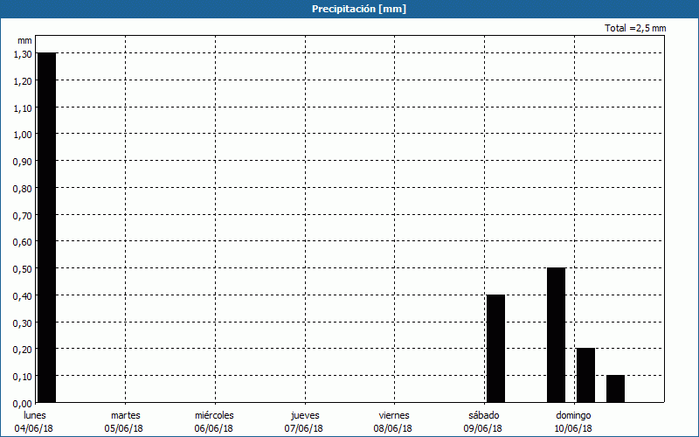The width and height of the screenshot is (699, 437).
Task: Click date label 05/06/18
Action: click(124, 428)
